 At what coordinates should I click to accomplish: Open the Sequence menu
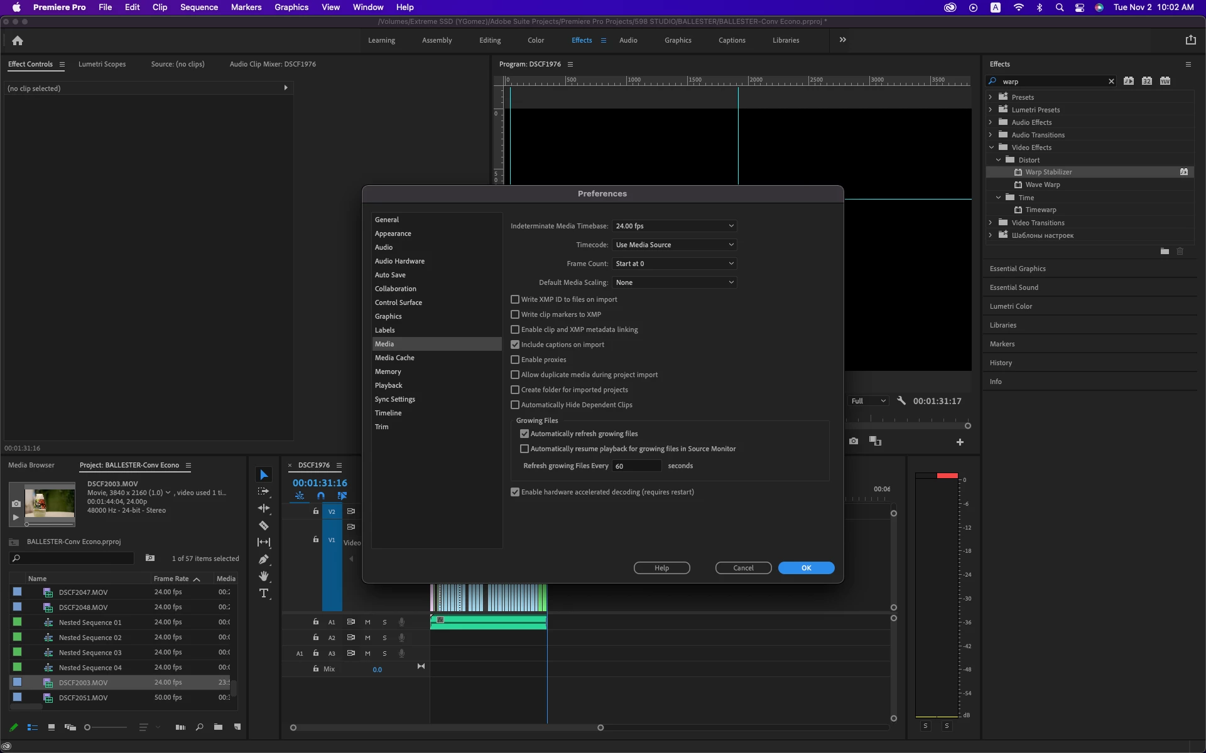pos(198,7)
